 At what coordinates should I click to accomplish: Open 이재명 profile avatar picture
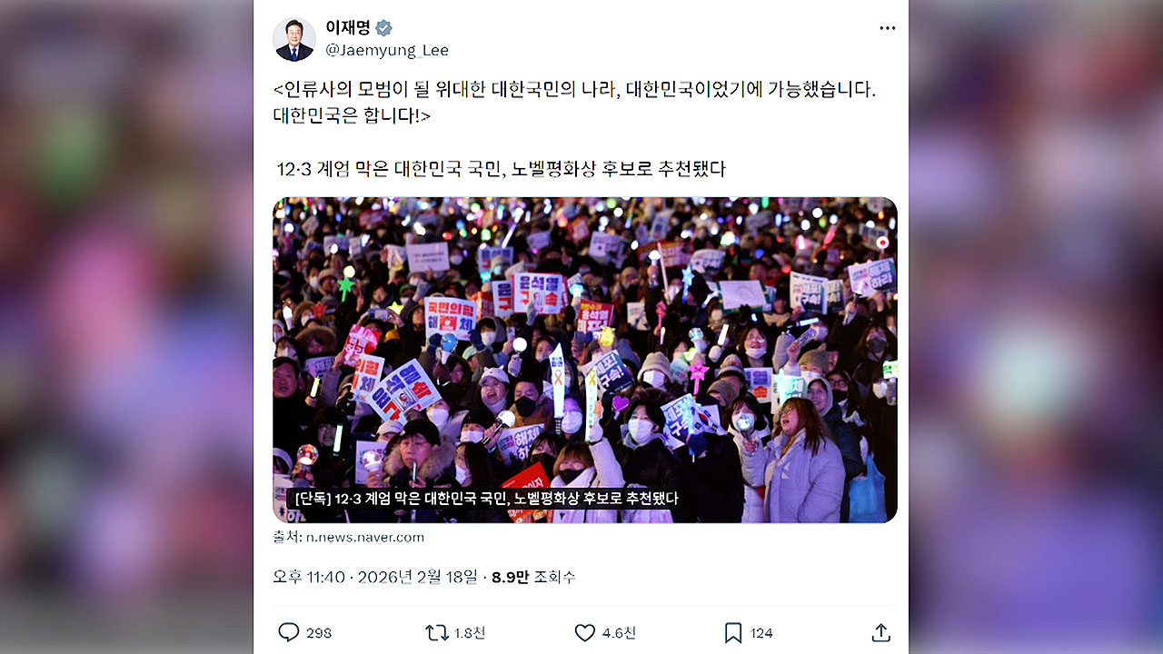click(294, 39)
